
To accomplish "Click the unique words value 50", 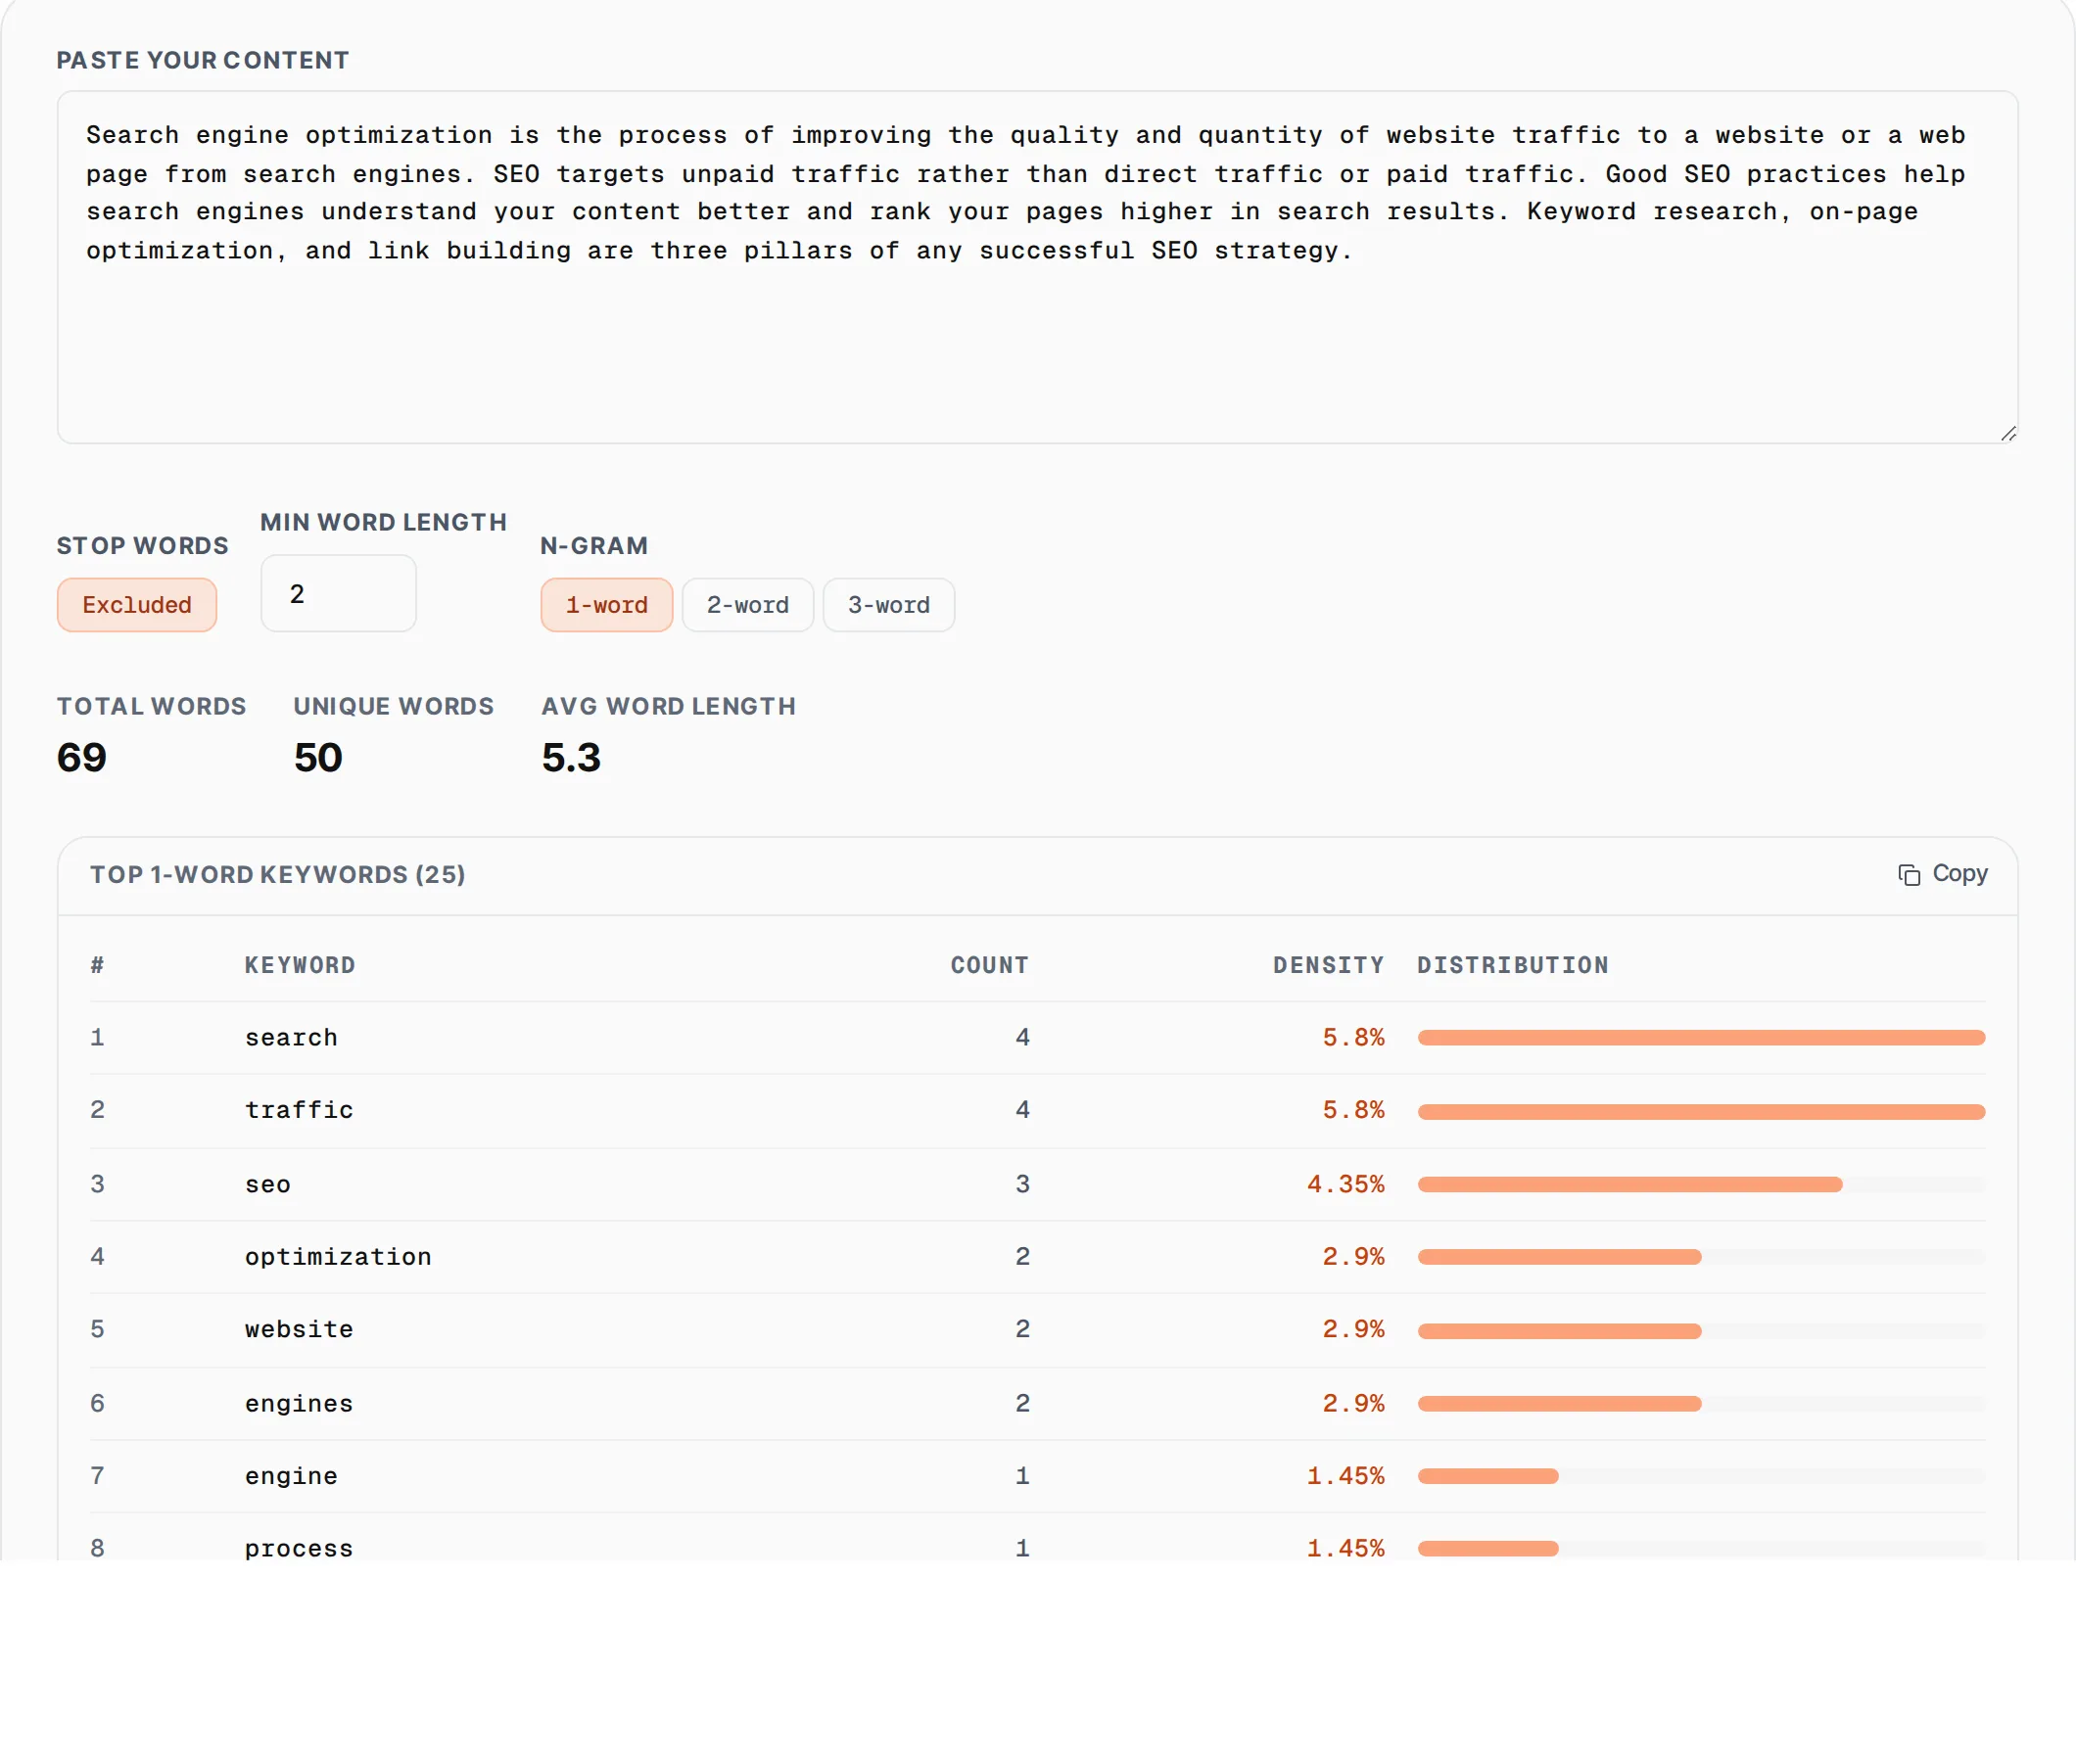I will [x=318, y=758].
